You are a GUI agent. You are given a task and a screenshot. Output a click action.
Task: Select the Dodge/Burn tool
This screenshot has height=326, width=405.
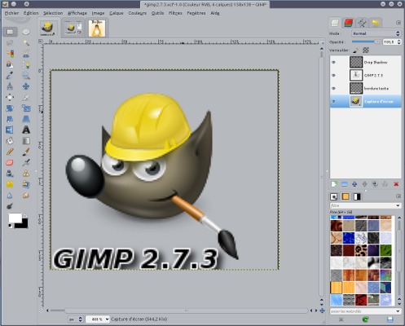[x=10, y=206]
